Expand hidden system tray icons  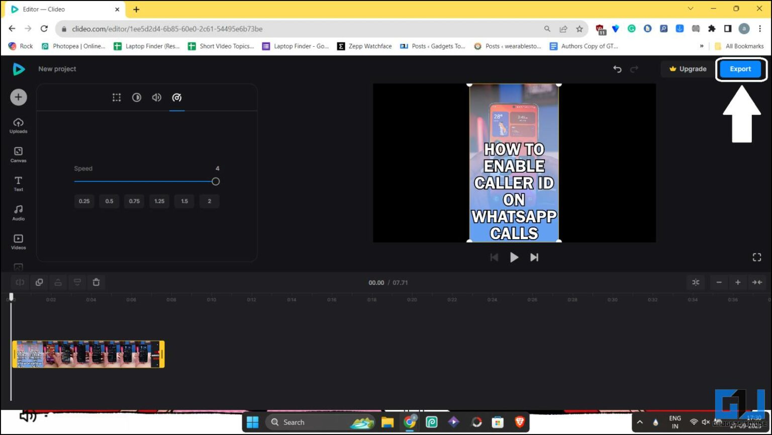[640, 422]
